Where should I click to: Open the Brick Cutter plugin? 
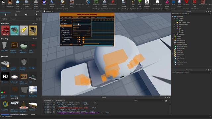click(180, 3)
